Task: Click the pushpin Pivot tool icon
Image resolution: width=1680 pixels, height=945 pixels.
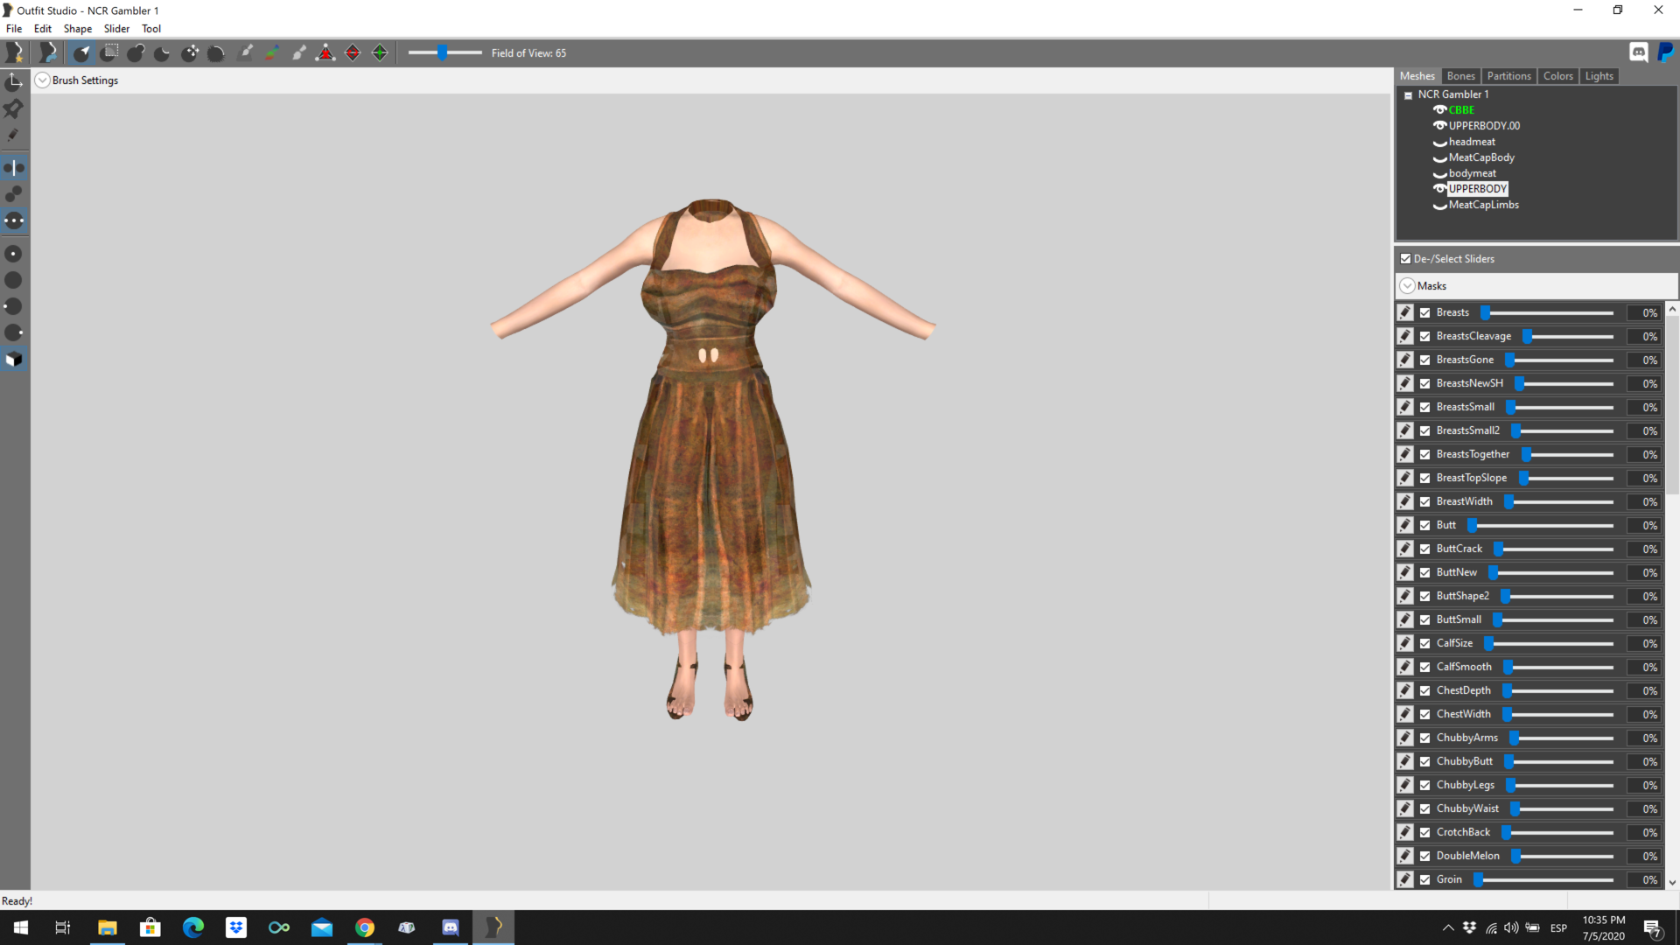Action: [14, 108]
